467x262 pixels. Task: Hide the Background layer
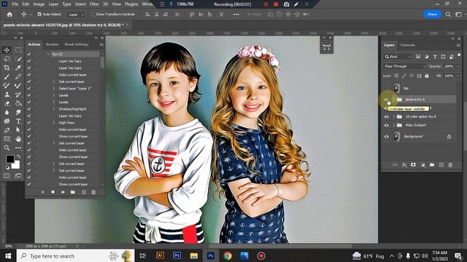[x=386, y=137]
